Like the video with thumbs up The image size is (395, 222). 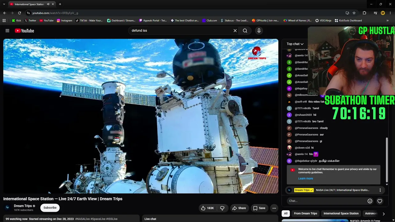click(x=207, y=208)
